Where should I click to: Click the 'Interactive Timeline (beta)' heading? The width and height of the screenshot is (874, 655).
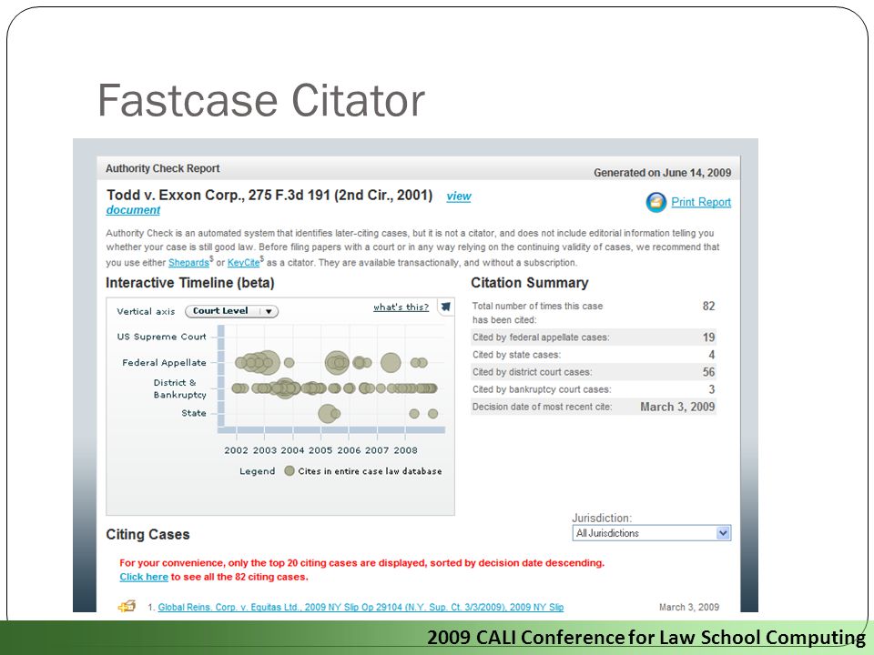point(190,283)
